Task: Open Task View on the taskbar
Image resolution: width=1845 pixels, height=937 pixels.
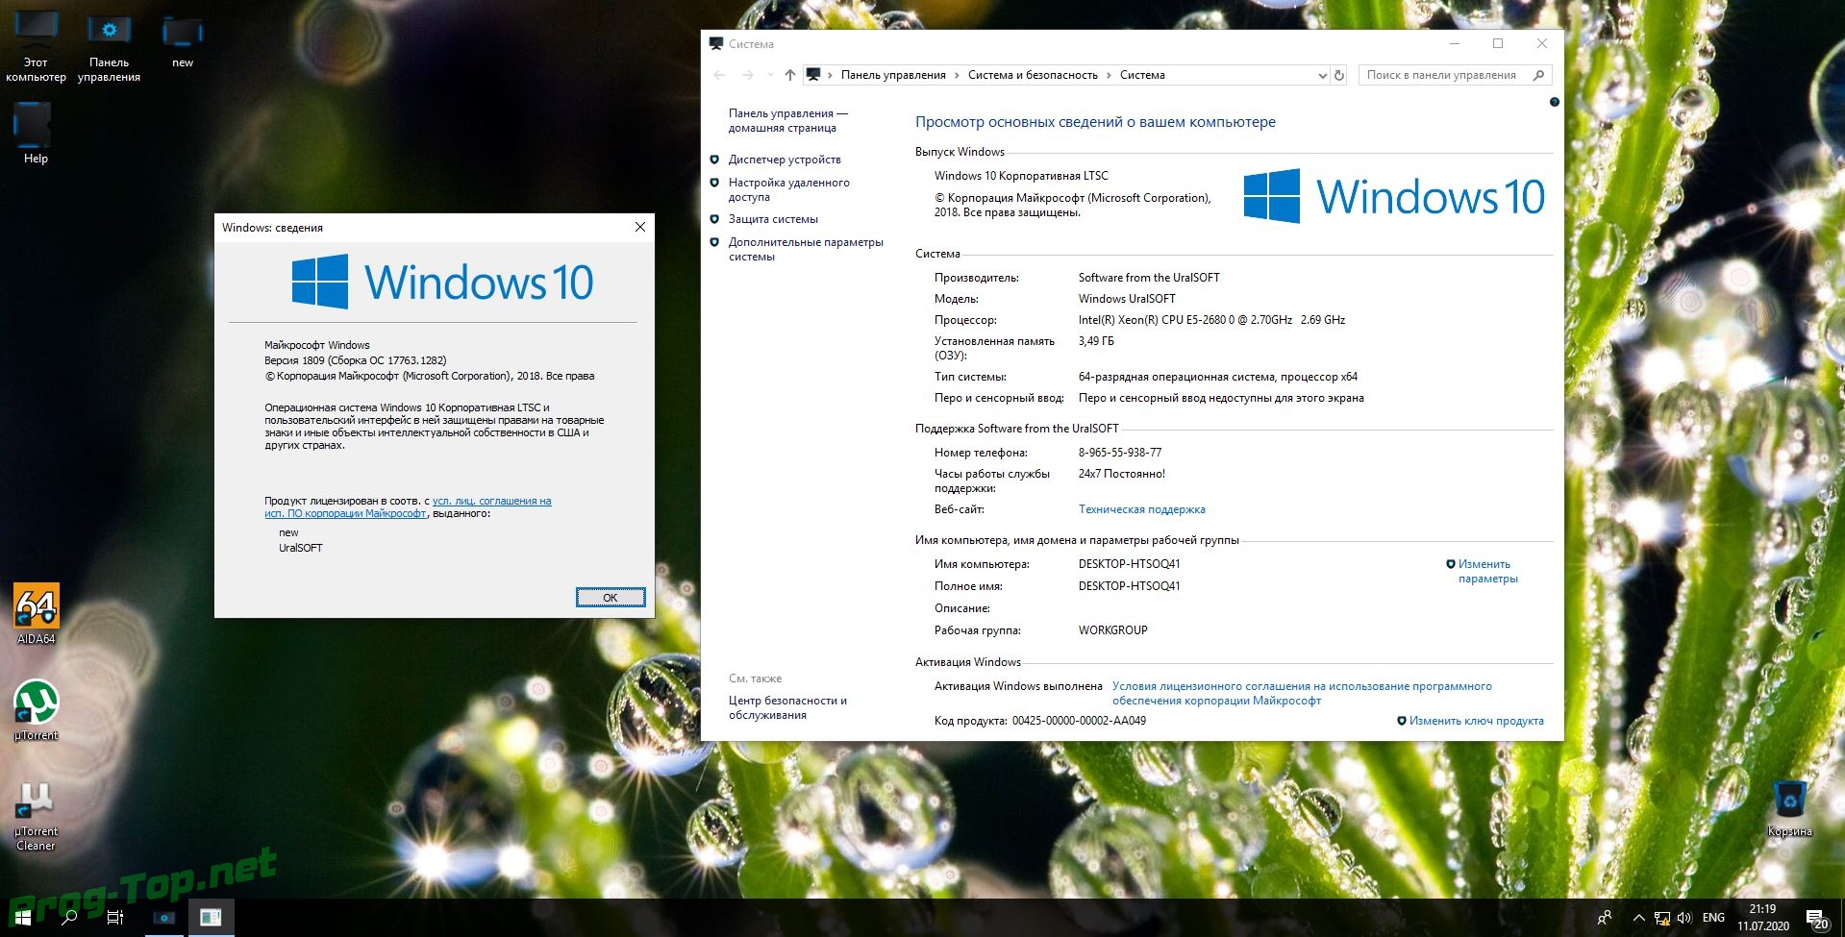Action: pyautogui.click(x=115, y=918)
